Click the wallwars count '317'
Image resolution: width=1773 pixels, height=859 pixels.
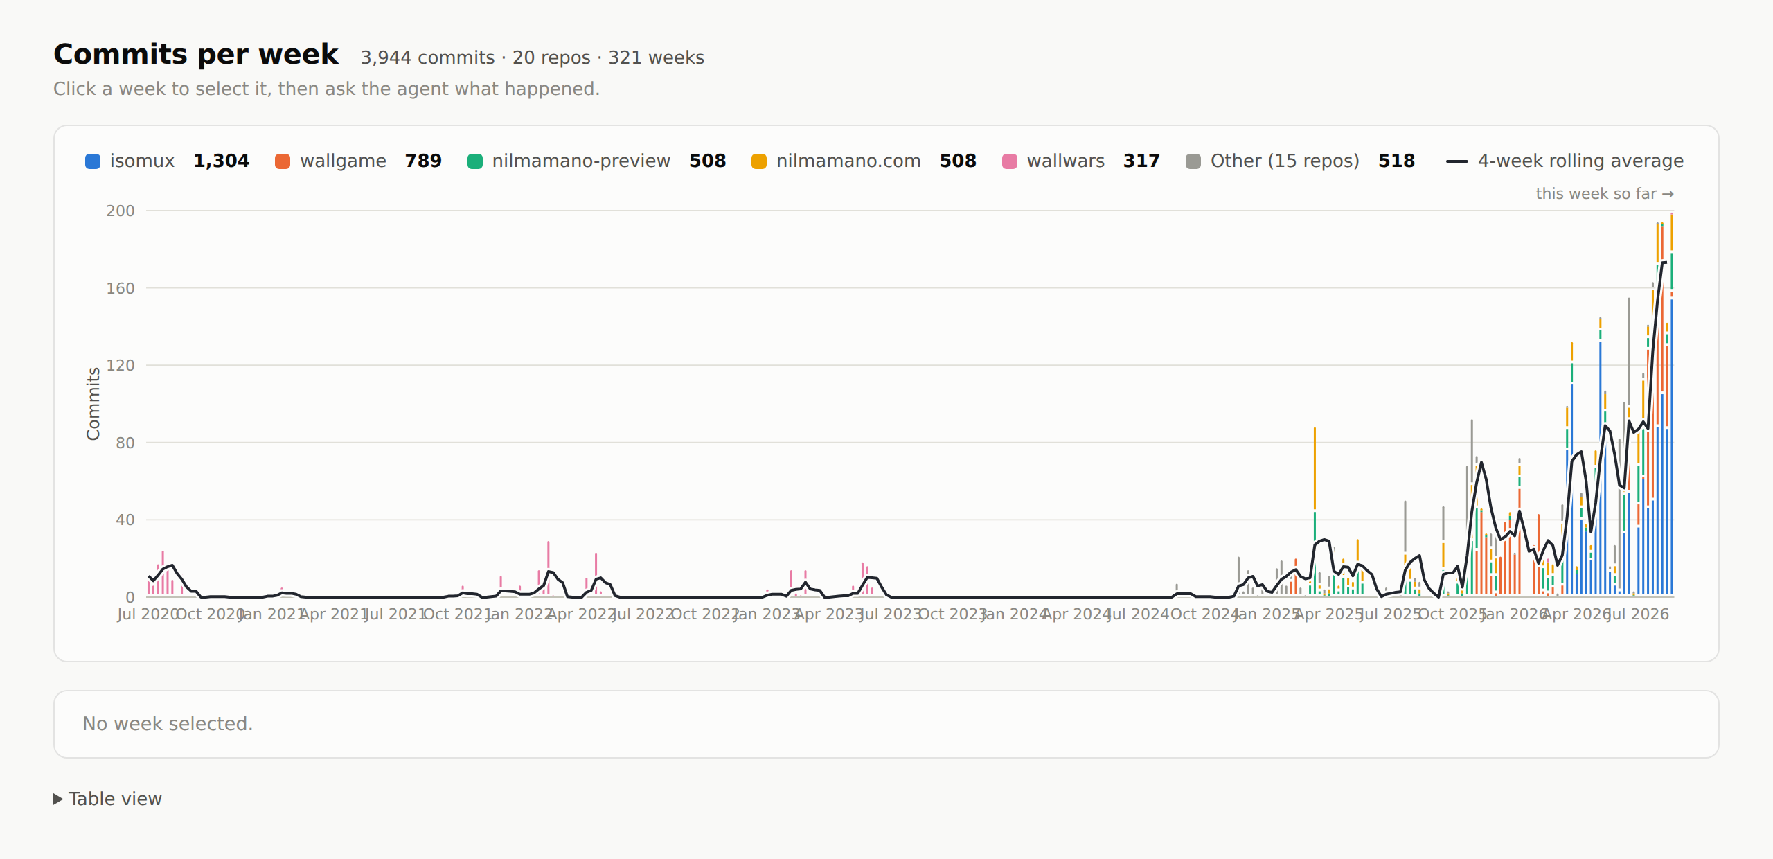pyautogui.click(x=1141, y=161)
